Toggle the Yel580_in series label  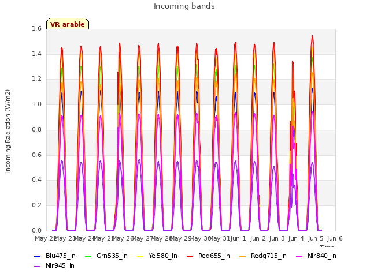point(163,256)
